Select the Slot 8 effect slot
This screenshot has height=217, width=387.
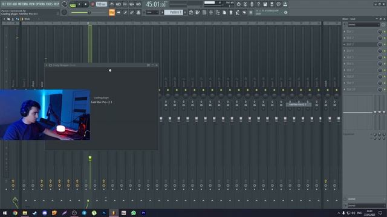pyautogui.click(x=360, y=77)
